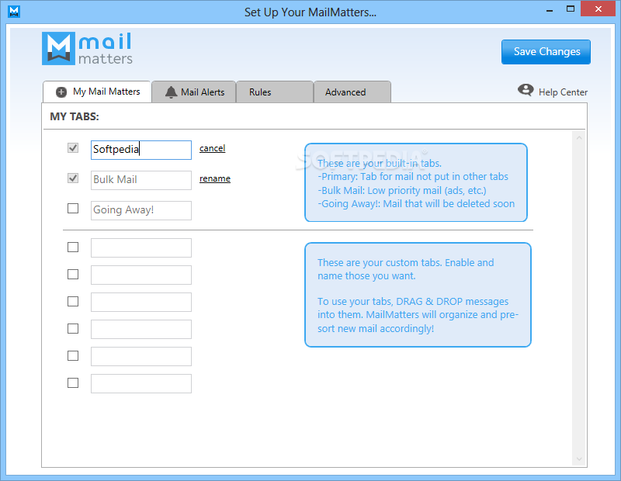Click the scrollbar up arrow

click(579, 138)
